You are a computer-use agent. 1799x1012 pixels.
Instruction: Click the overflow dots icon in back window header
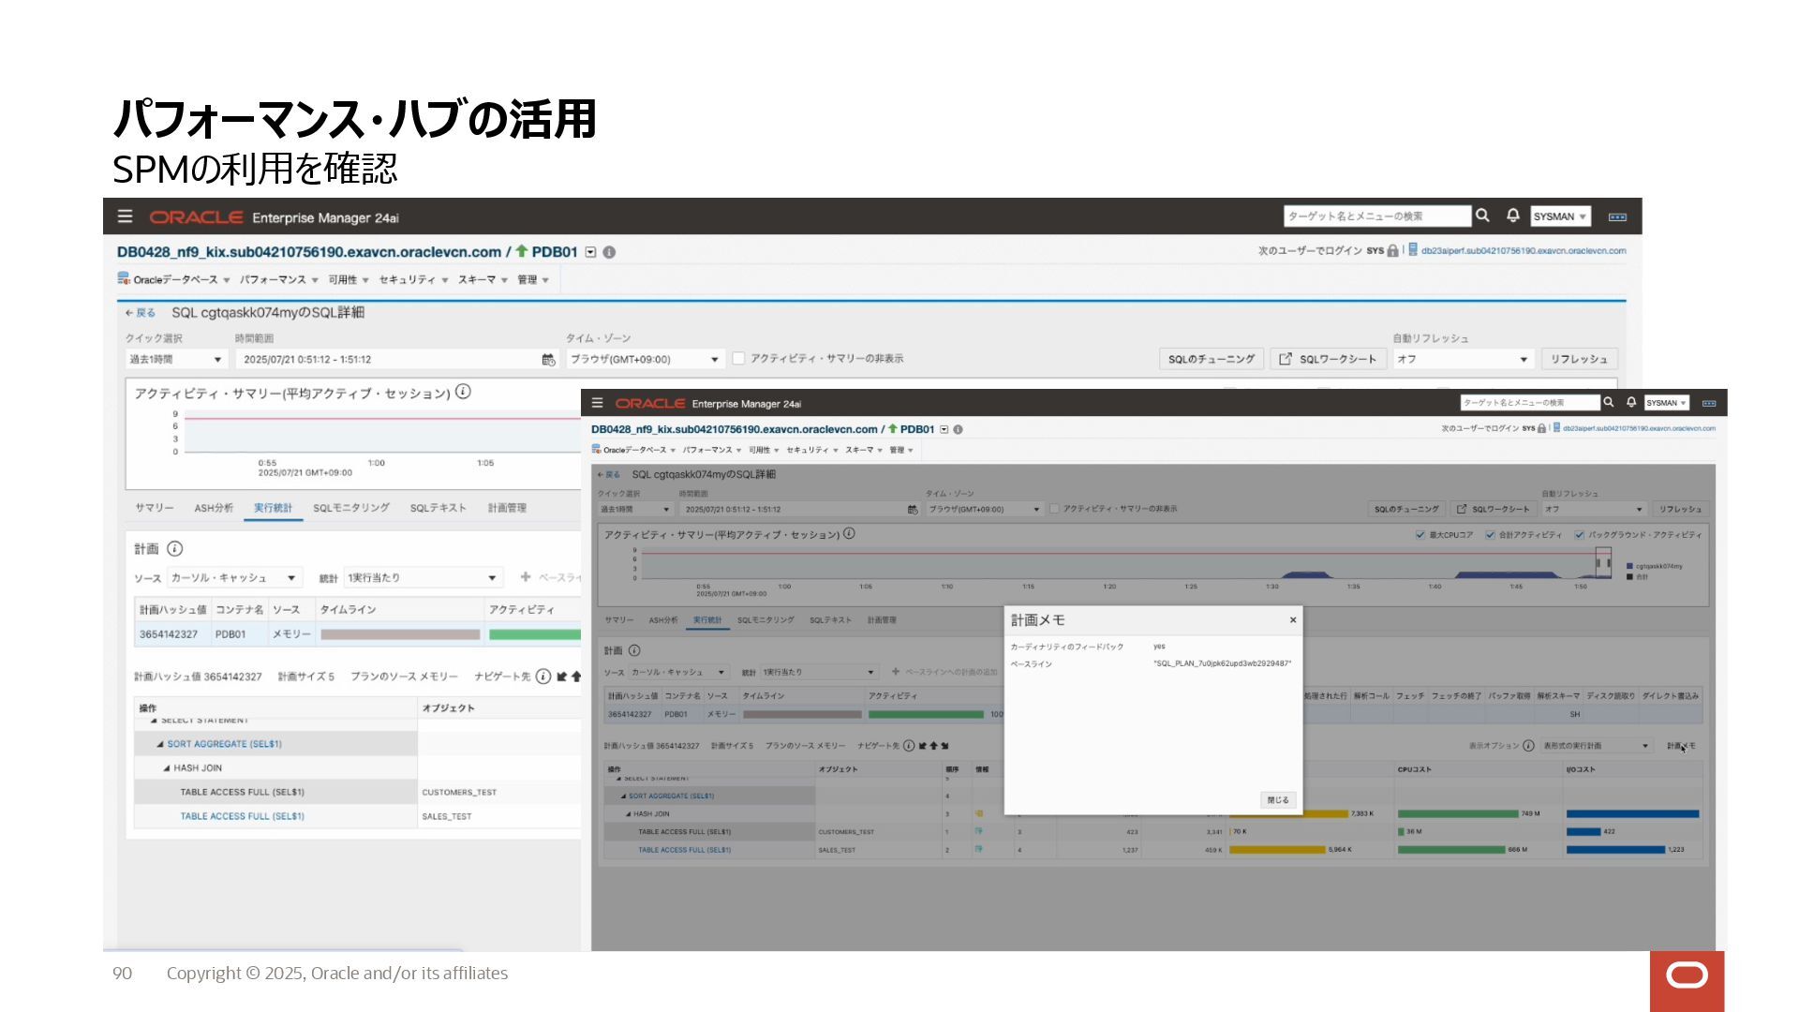point(1617,216)
